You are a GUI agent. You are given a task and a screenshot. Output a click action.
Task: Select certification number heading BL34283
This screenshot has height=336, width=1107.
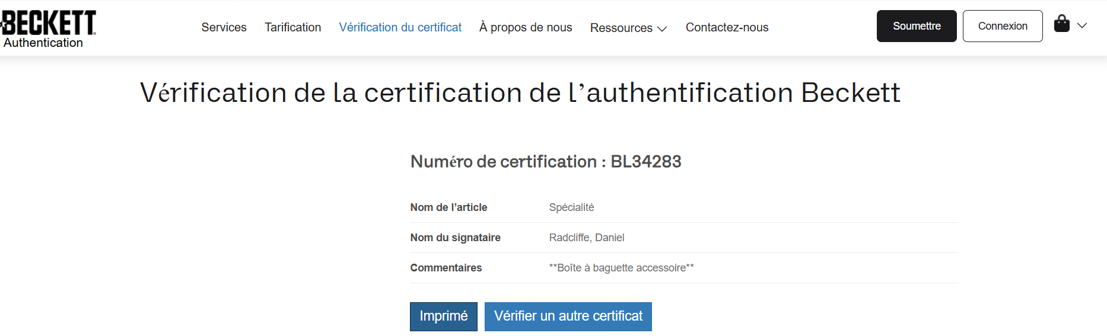(x=546, y=161)
